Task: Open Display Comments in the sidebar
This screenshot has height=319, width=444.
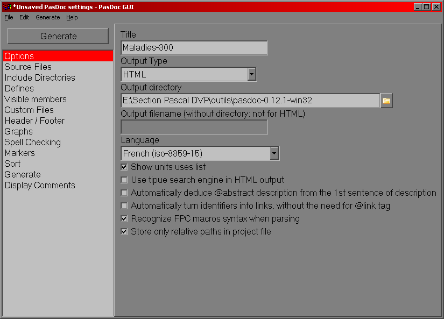Action: tap(40, 186)
